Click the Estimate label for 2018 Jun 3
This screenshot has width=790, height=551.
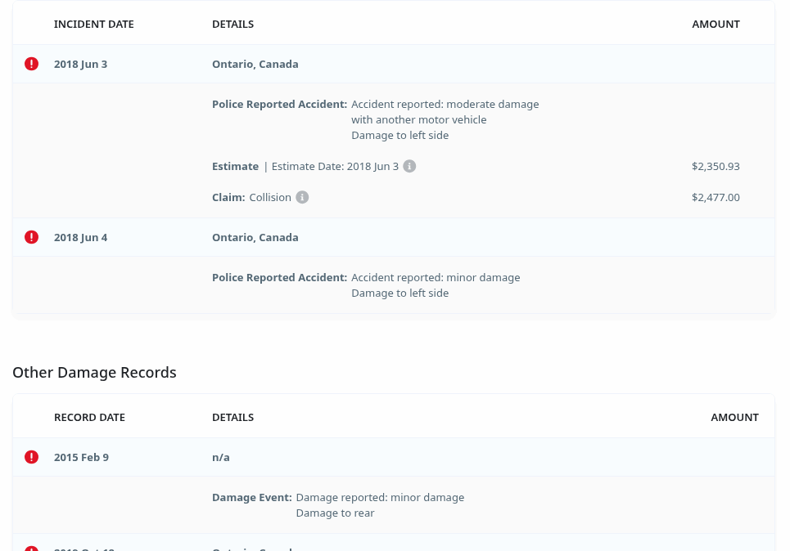tap(235, 166)
